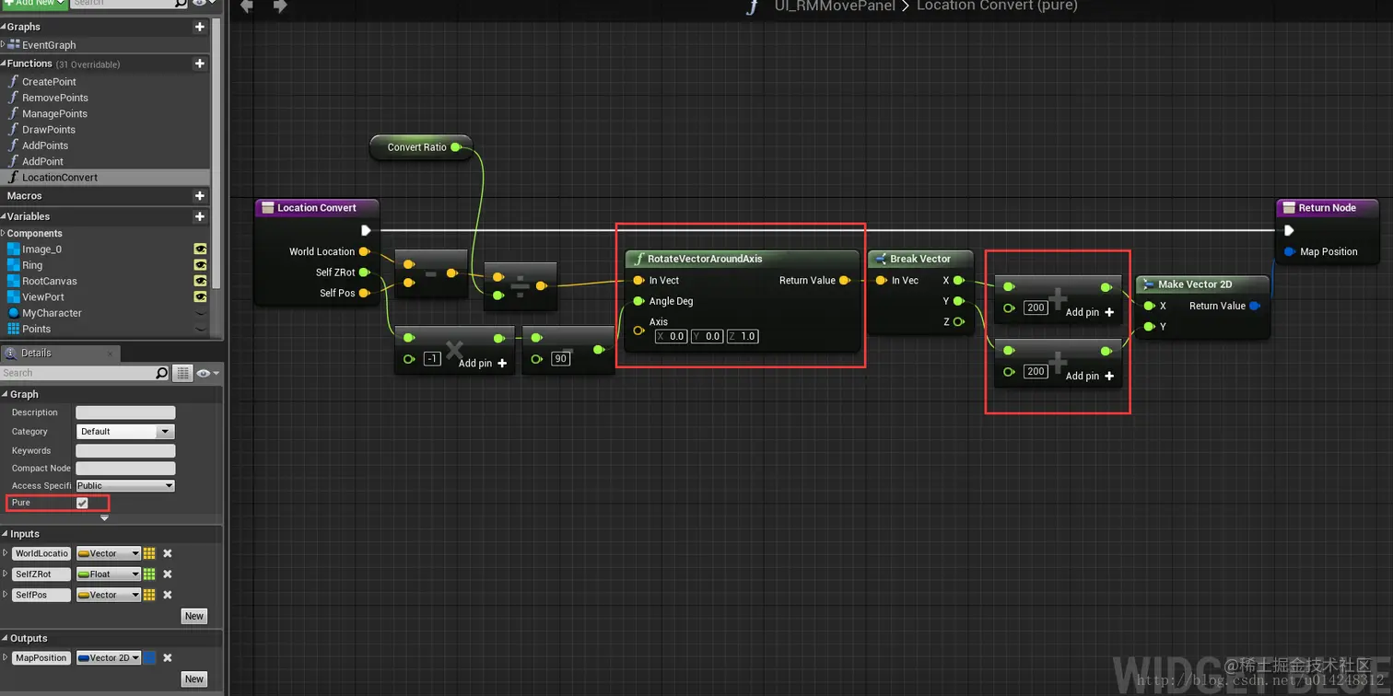Select the MyCharacter variable
This screenshot has width=1393, height=696.
click(x=52, y=313)
